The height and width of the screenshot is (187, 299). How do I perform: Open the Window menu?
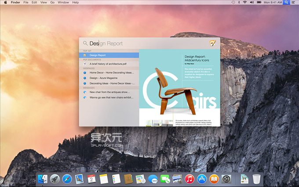[x=63, y=3]
